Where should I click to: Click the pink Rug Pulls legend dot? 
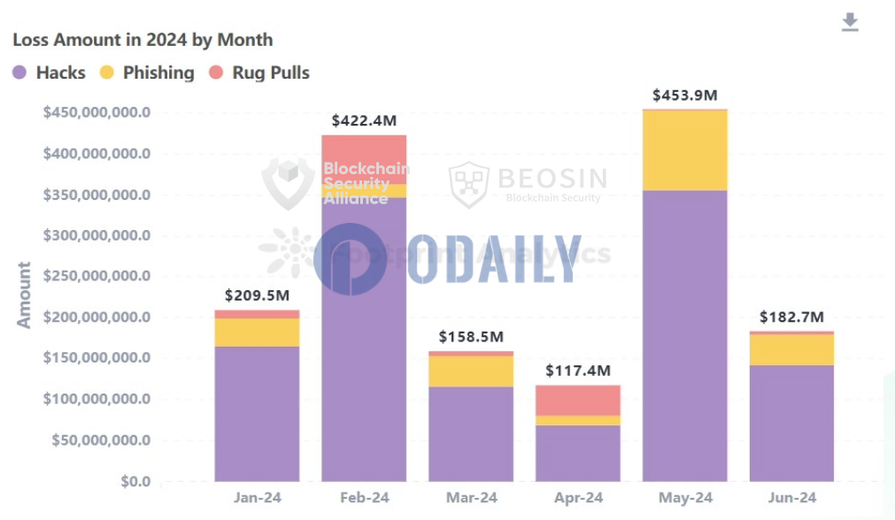click(216, 73)
